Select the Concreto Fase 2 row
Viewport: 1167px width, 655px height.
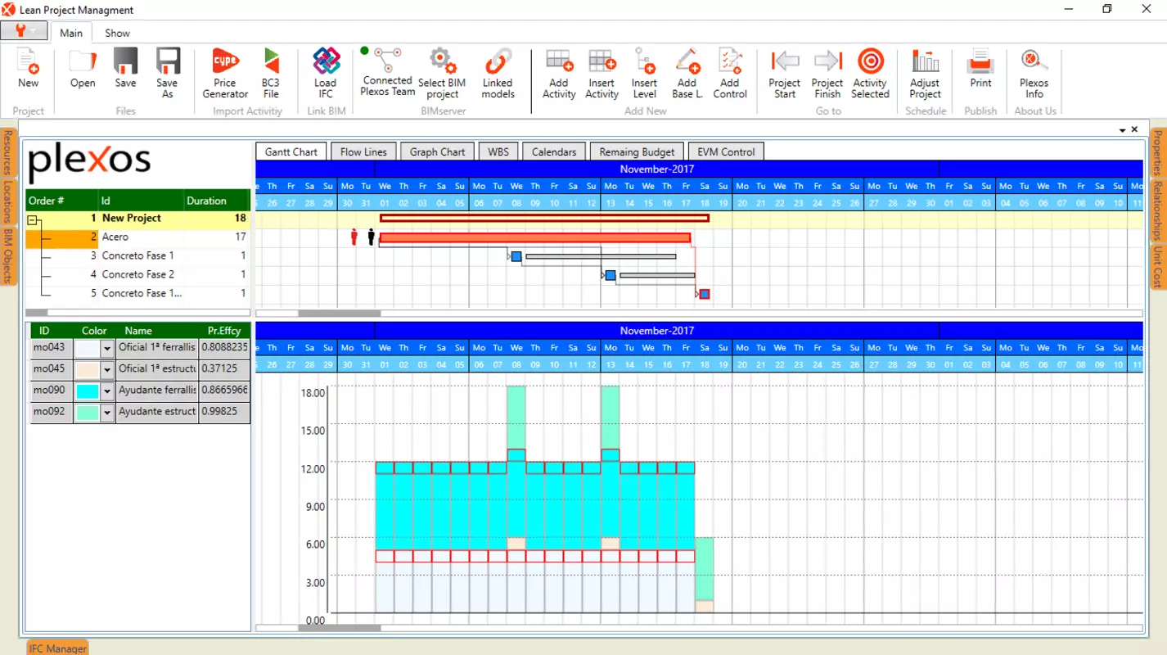[137, 274]
